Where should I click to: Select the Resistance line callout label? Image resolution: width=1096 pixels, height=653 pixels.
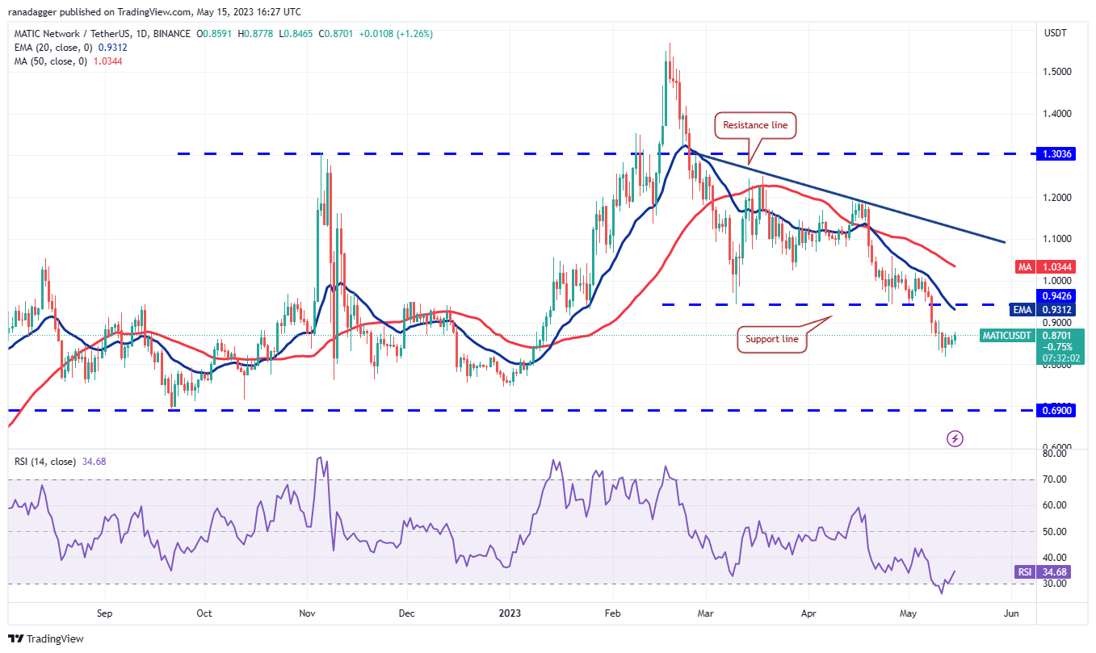[756, 125]
